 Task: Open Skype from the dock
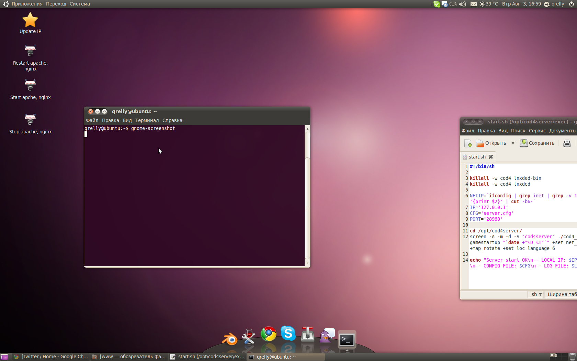pyautogui.click(x=288, y=333)
